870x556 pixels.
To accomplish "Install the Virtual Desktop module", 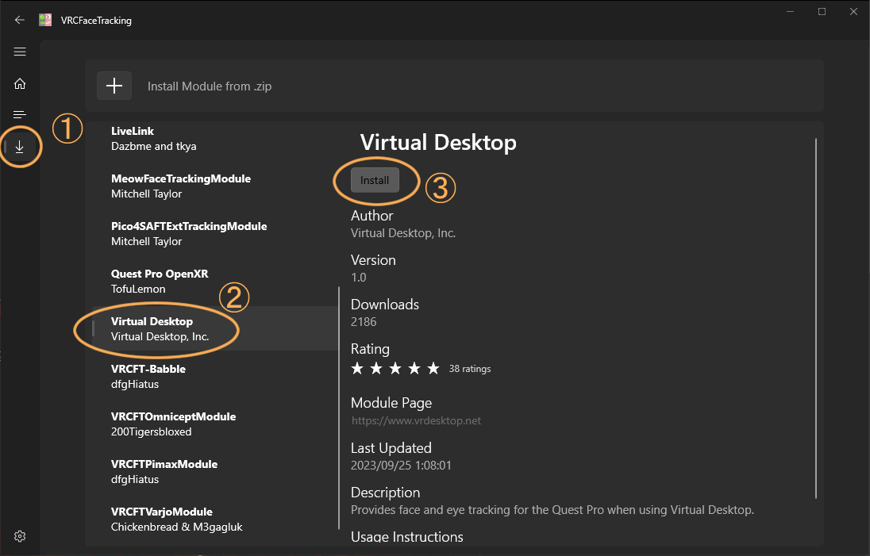I will tap(375, 180).
